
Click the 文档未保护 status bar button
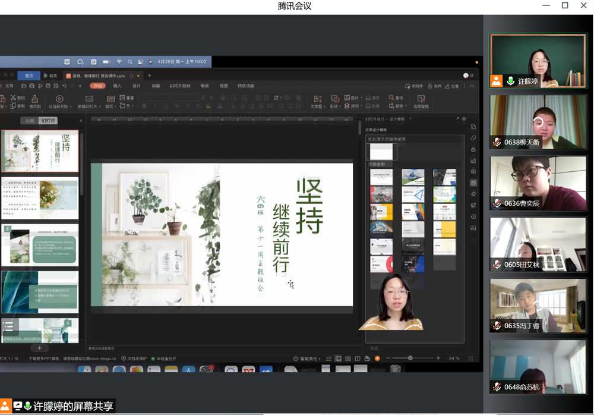coord(134,359)
